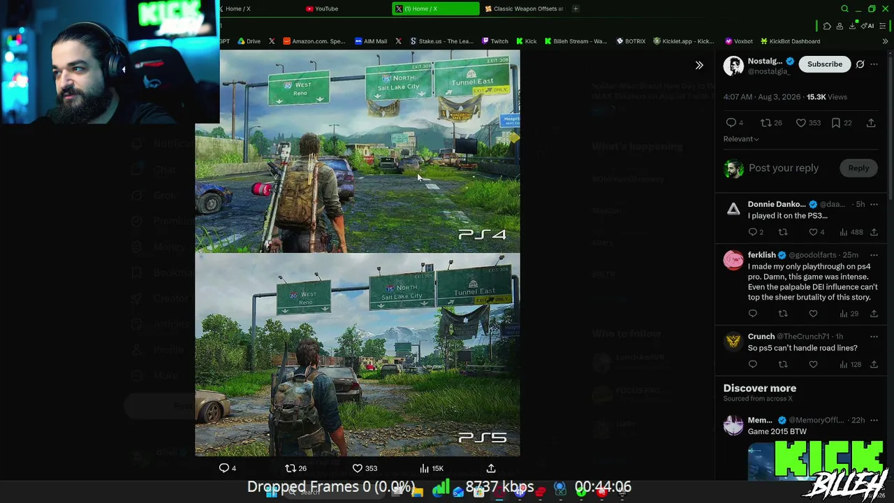Open the more options menu for the Nostalgia post
This screenshot has height=503, width=894.
coord(874,64)
